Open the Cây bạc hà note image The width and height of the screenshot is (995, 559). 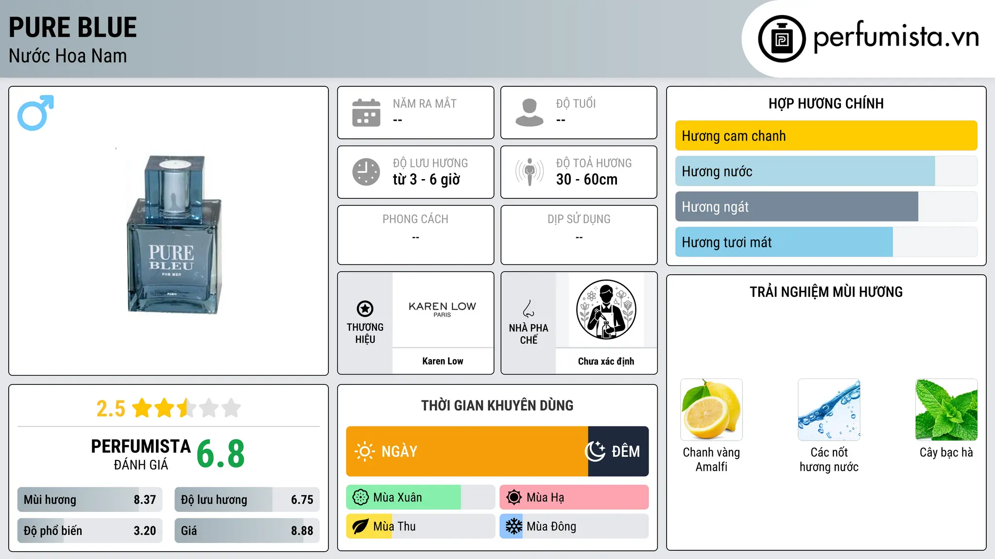point(946,410)
